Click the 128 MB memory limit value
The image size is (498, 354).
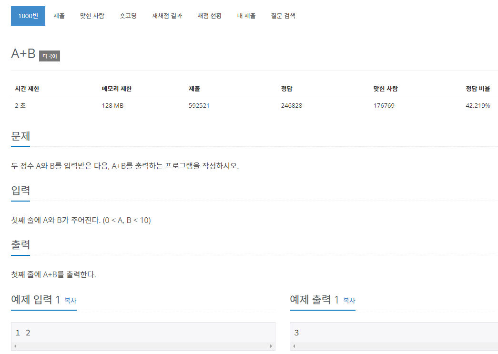[x=112, y=106]
